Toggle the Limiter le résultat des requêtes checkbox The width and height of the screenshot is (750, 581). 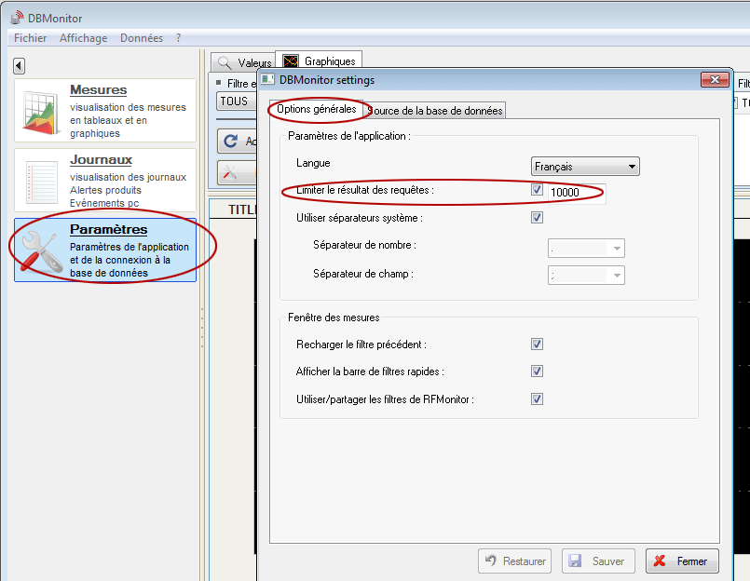[537, 189]
